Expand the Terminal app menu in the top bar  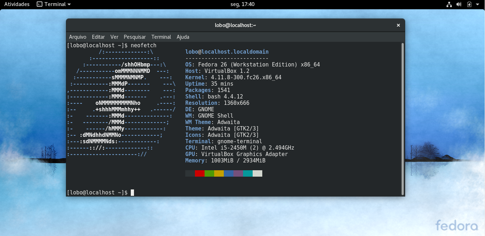click(x=54, y=4)
